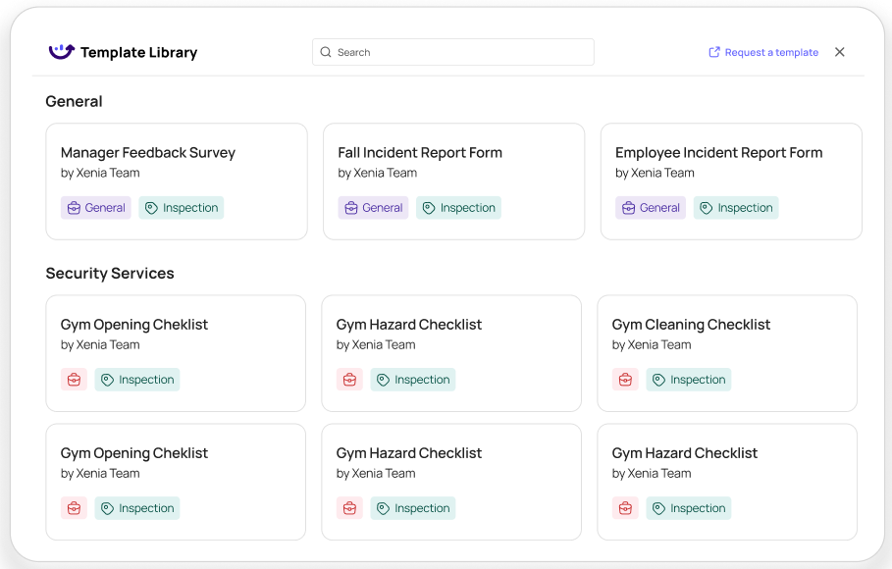Close the Template Library dialog

pos(839,52)
